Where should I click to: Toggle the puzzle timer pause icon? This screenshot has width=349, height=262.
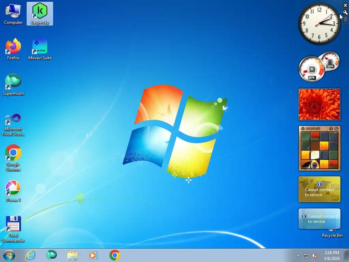pyautogui.click(x=303, y=129)
